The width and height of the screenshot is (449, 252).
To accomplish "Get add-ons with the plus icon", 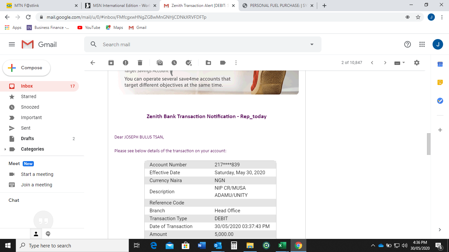I will click(440, 130).
